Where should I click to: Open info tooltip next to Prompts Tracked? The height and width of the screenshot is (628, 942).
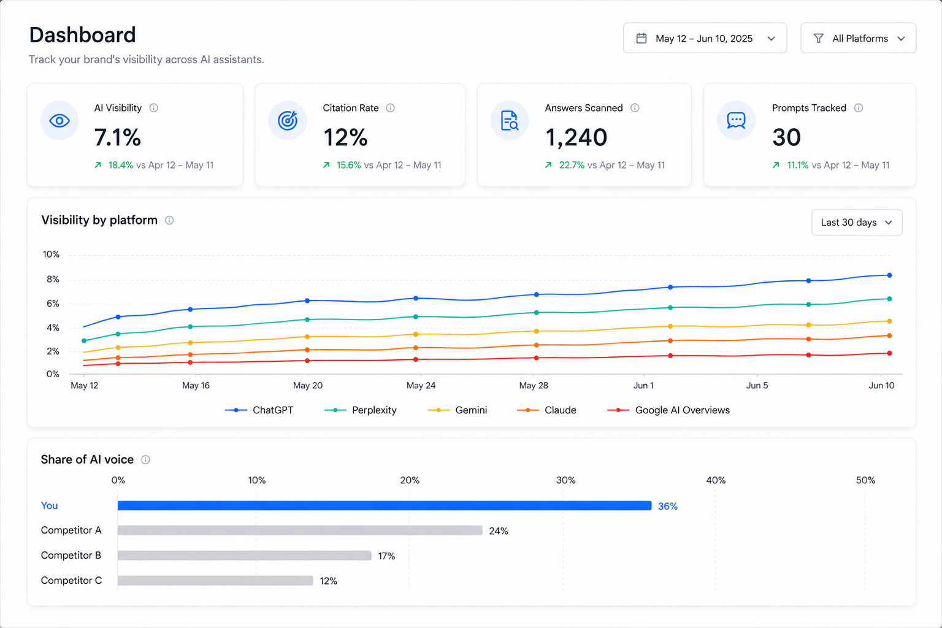(x=859, y=108)
